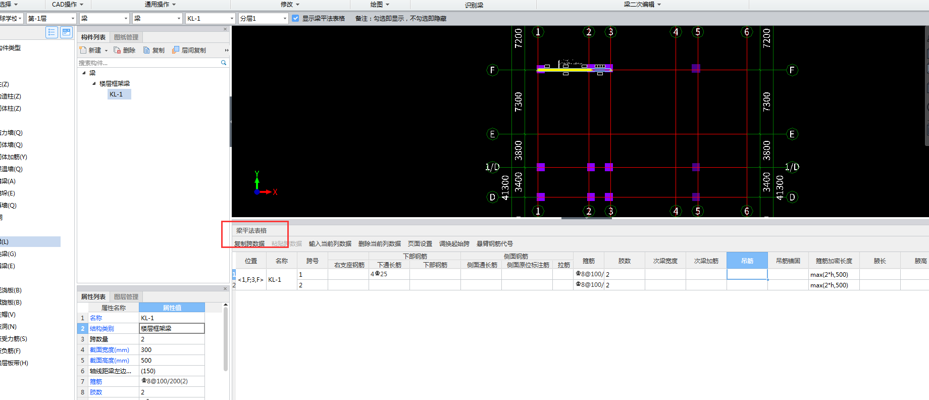Image resolution: width=929 pixels, height=400 pixels.
Task: Switch to the list view icon
Action: 51,32
